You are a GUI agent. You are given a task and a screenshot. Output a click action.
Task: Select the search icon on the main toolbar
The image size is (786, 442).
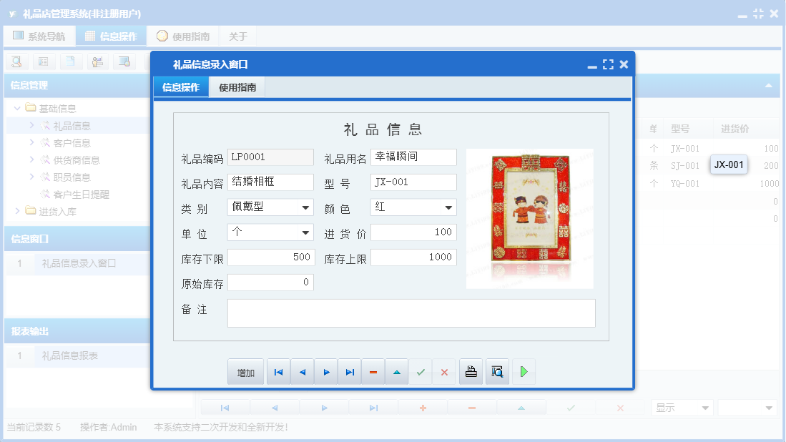click(16, 62)
